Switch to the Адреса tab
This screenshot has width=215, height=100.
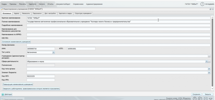pos(17,13)
